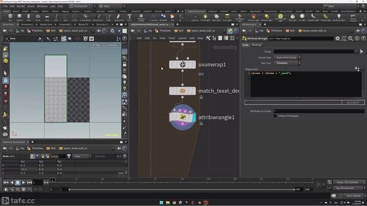Click obj in network editor path
The height and width of the screenshot is (206, 367).
(150, 31)
